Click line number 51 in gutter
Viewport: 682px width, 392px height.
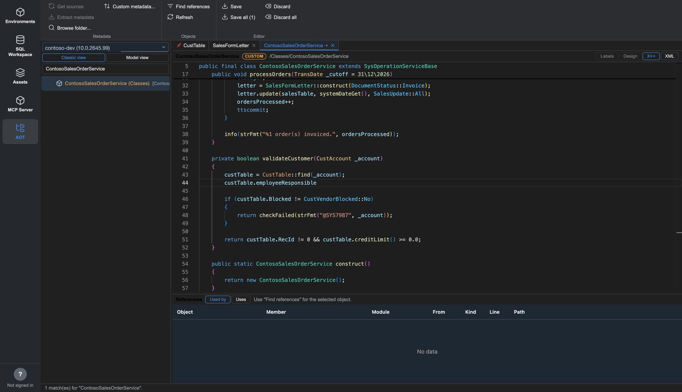pyautogui.click(x=185, y=240)
